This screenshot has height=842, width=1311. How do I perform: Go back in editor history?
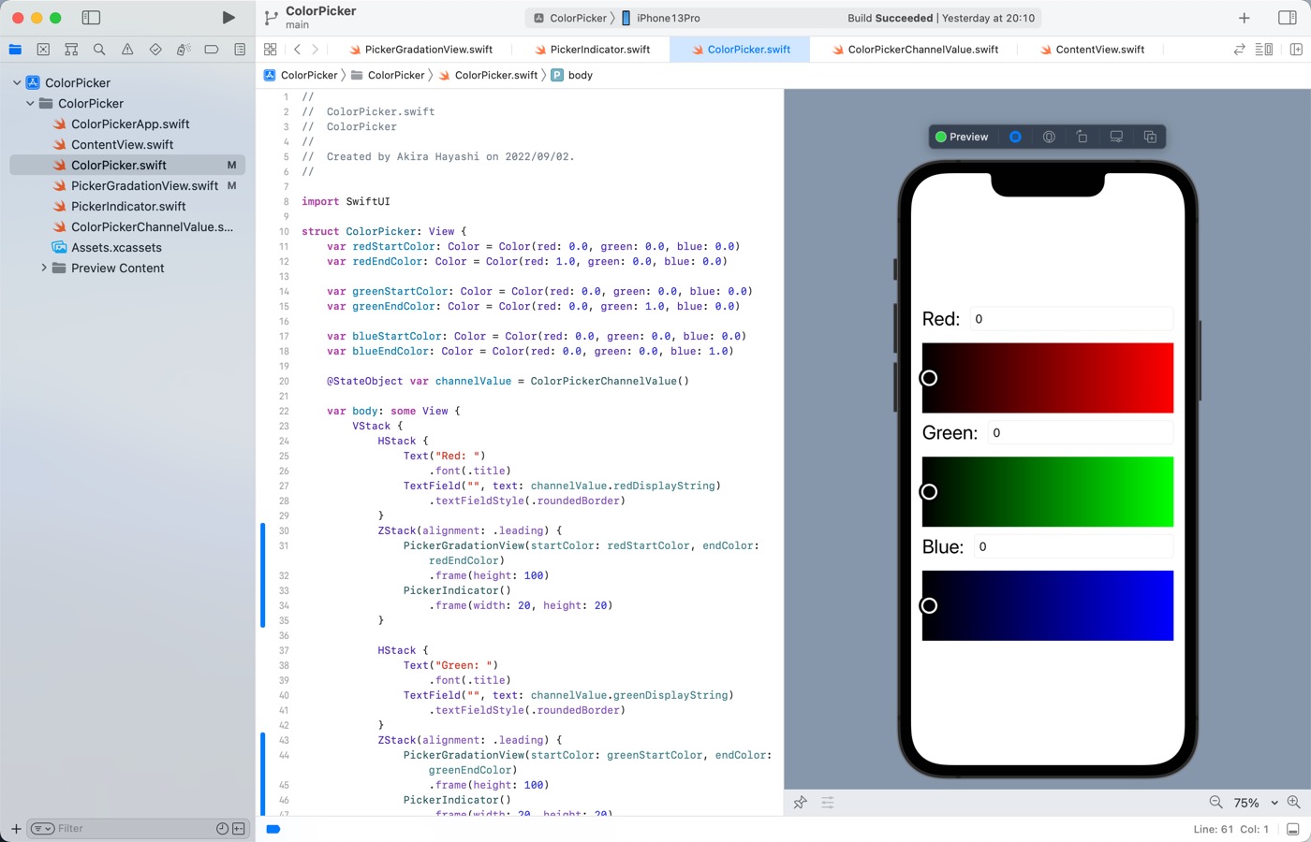pyautogui.click(x=297, y=50)
